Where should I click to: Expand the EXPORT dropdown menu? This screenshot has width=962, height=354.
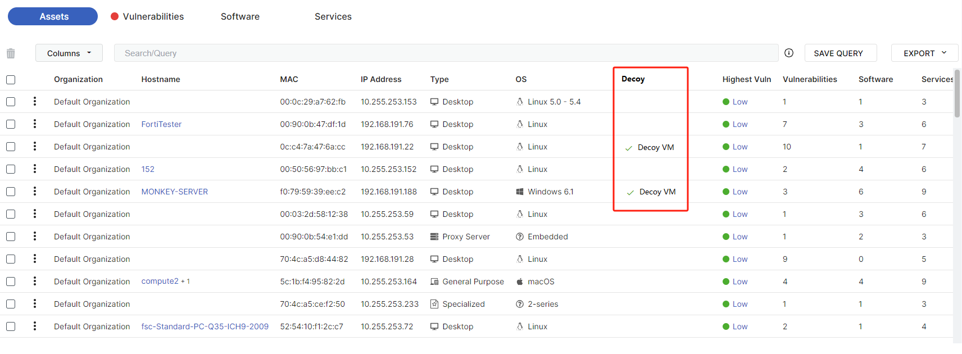coord(924,53)
